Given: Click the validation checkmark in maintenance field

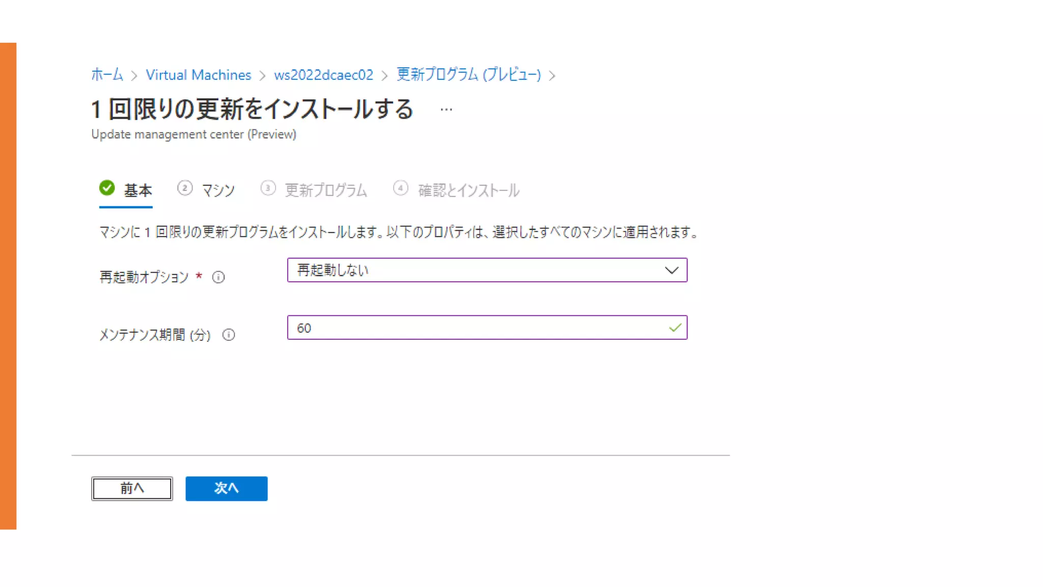Looking at the screenshot, I should coord(675,328).
